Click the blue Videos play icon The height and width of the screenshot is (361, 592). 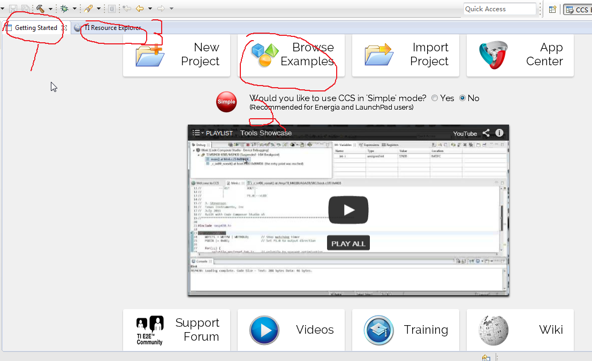pyautogui.click(x=264, y=330)
